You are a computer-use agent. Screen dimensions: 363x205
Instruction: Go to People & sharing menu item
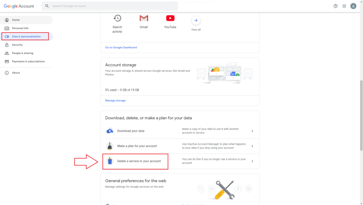(26, 53)
